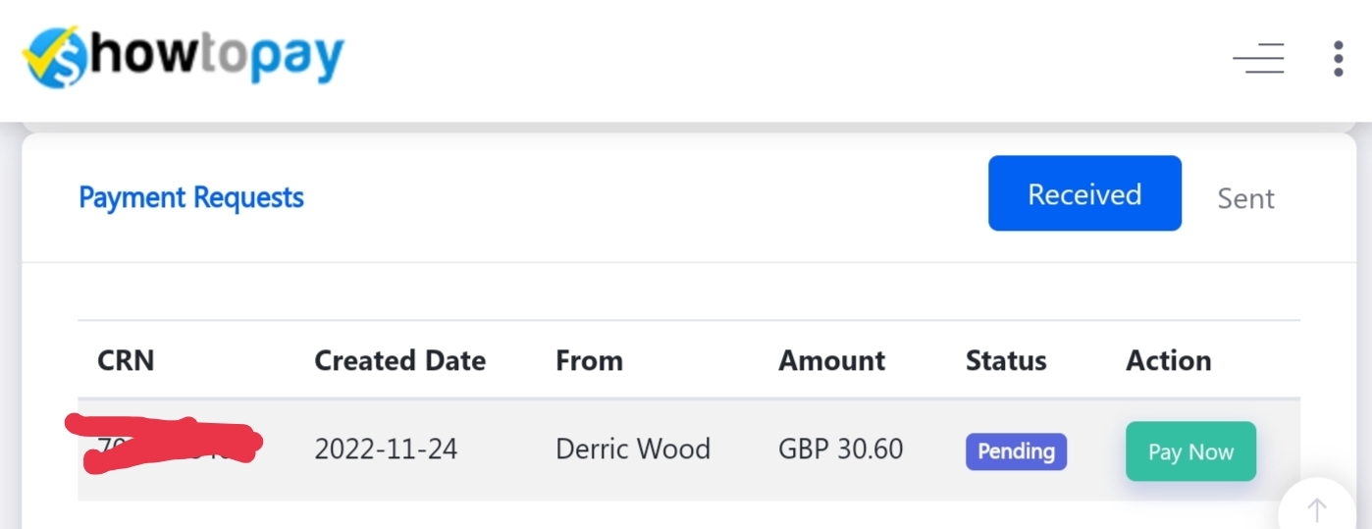Open the hamburger menu icon
Viewport: 1372px width, 529px height.
1259,59
